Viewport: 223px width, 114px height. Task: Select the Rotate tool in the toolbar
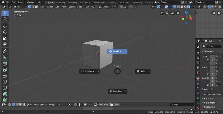click(x=5, y=32)
